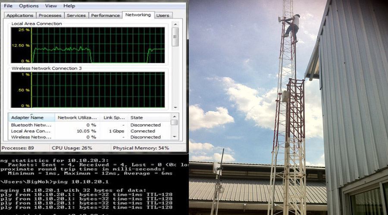The height and width of the screenshot is (215, 388).
Task: Open the Help menu
Action: point(69,6)
